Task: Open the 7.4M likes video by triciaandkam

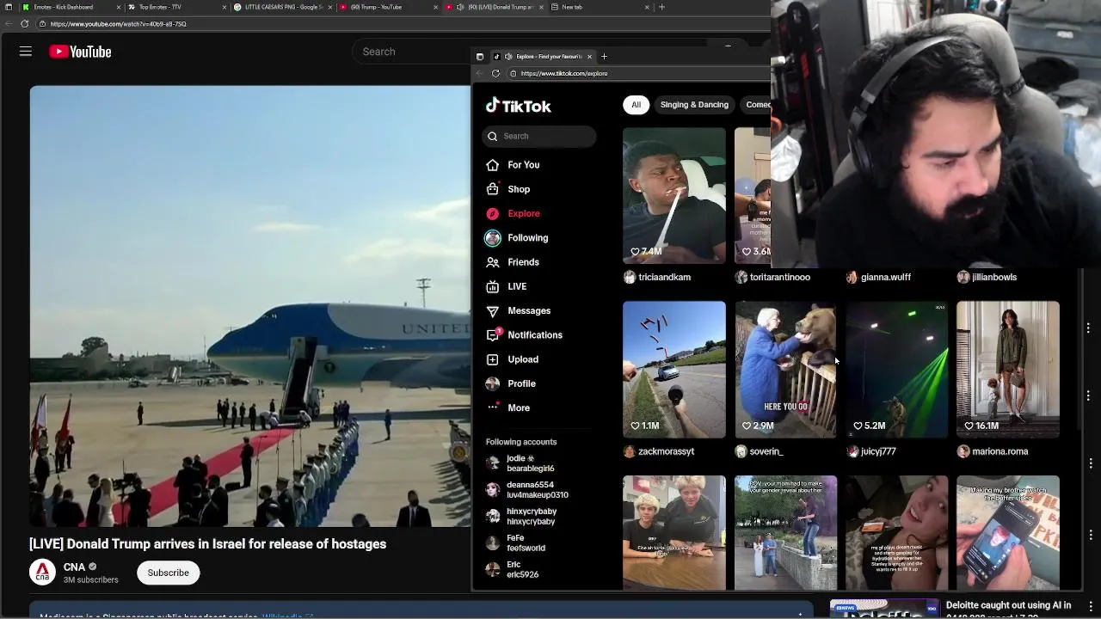Action: tap(674, 196)
